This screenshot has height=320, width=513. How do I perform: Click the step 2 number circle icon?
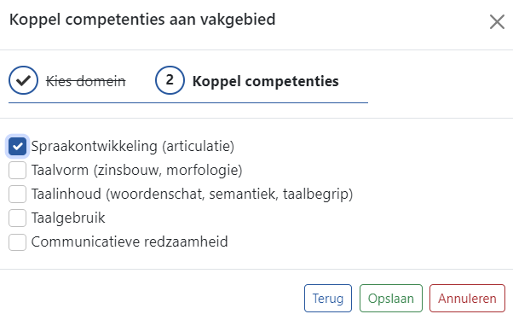click(170, 80)
